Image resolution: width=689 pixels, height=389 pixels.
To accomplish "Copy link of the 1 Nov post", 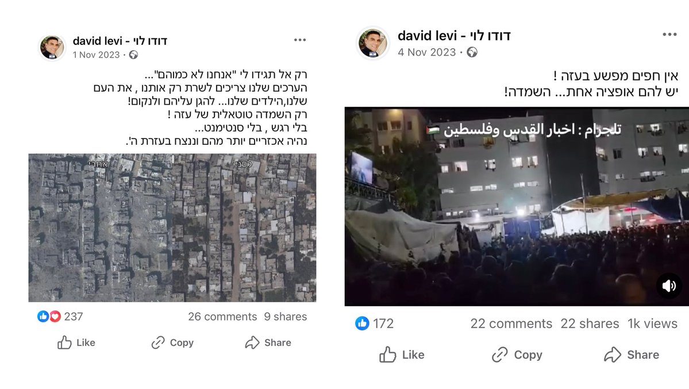I will [x=172, y=342].
